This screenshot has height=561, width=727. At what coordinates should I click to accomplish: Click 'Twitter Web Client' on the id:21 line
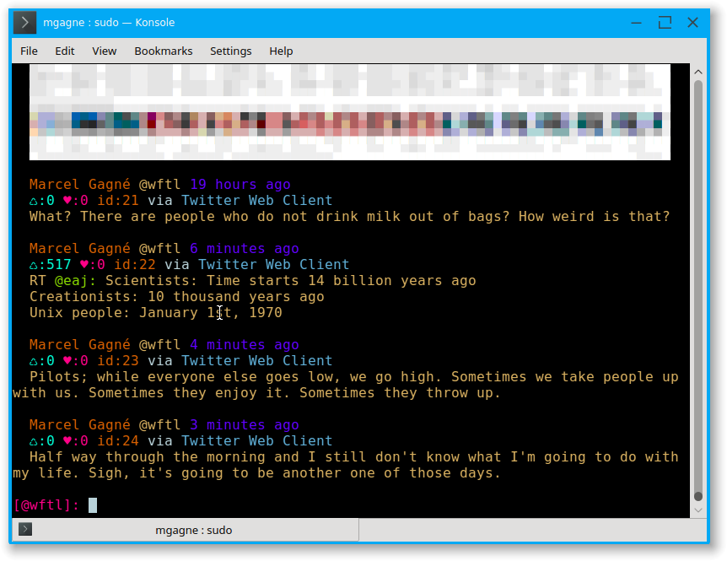coord(257,200)
